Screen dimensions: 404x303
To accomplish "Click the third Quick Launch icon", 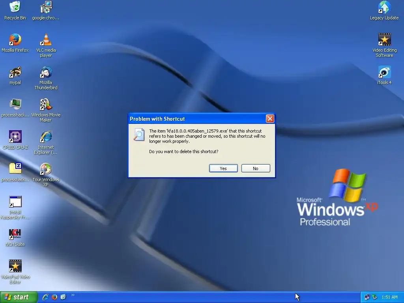I will click(x=63, y=297).
